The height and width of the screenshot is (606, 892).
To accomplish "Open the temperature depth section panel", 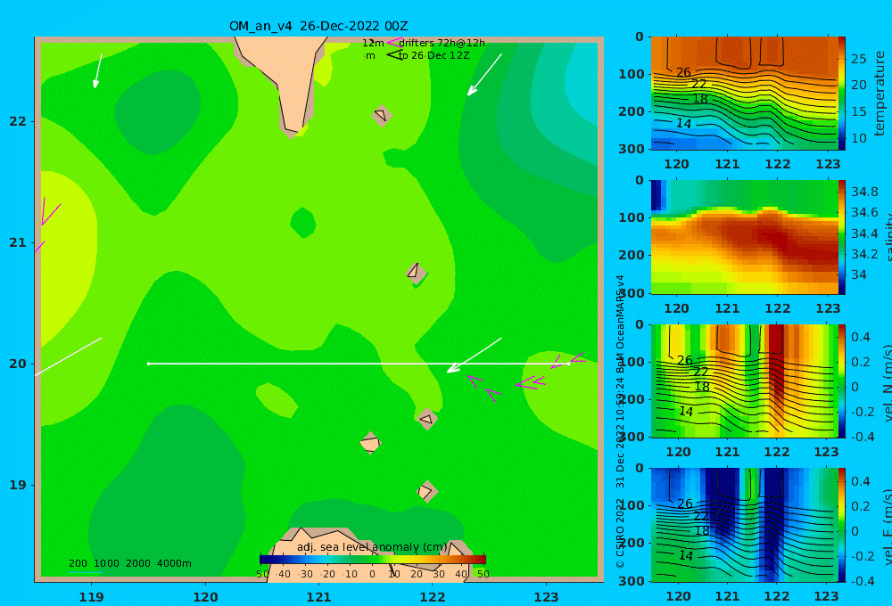I will pyautogui.click(x=745, y=94).
